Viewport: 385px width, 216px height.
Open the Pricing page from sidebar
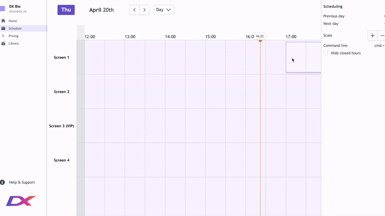[13, 36]
